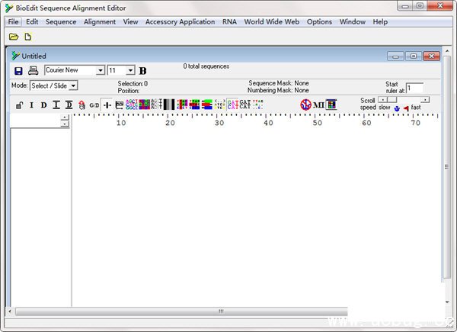
Task: Click the red padlock icon
Action: [81, 105]
